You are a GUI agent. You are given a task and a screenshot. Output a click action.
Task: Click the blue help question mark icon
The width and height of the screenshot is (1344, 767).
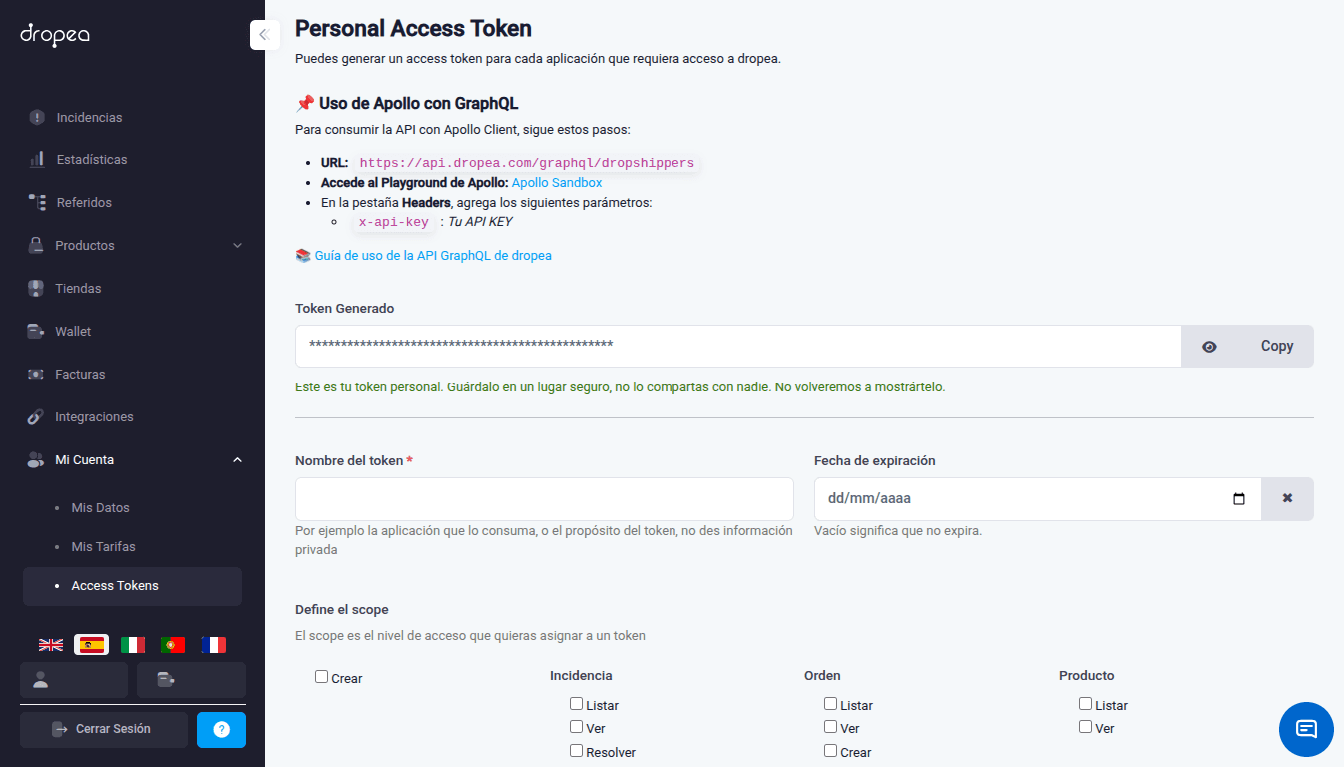(x=221, y=729)
